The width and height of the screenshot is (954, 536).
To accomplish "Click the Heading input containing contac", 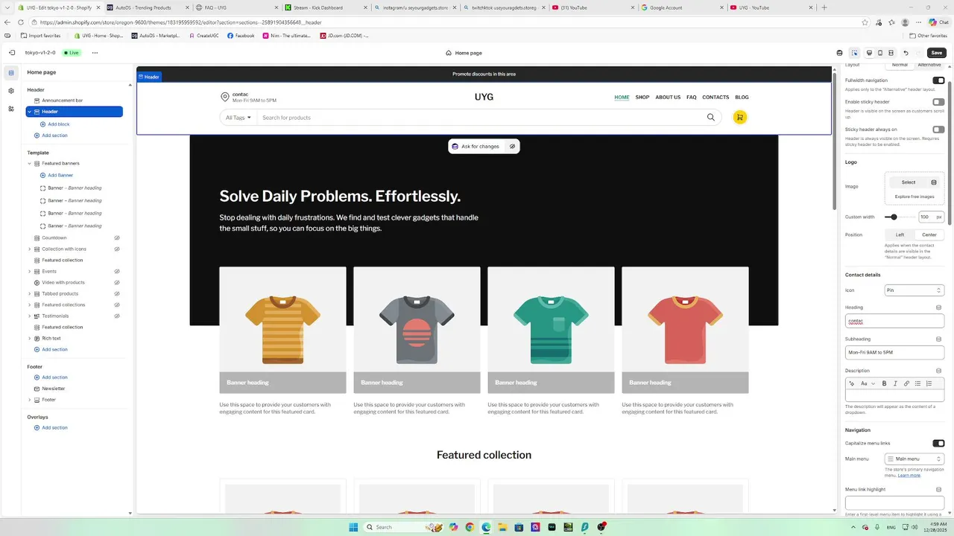I will click(894, 321).
